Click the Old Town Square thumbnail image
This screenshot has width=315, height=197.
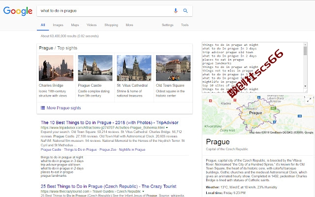tap(173, 68)
